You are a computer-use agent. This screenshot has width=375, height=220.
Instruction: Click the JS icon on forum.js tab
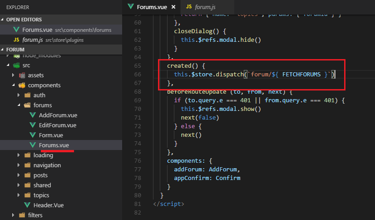[x=189, y=7]
